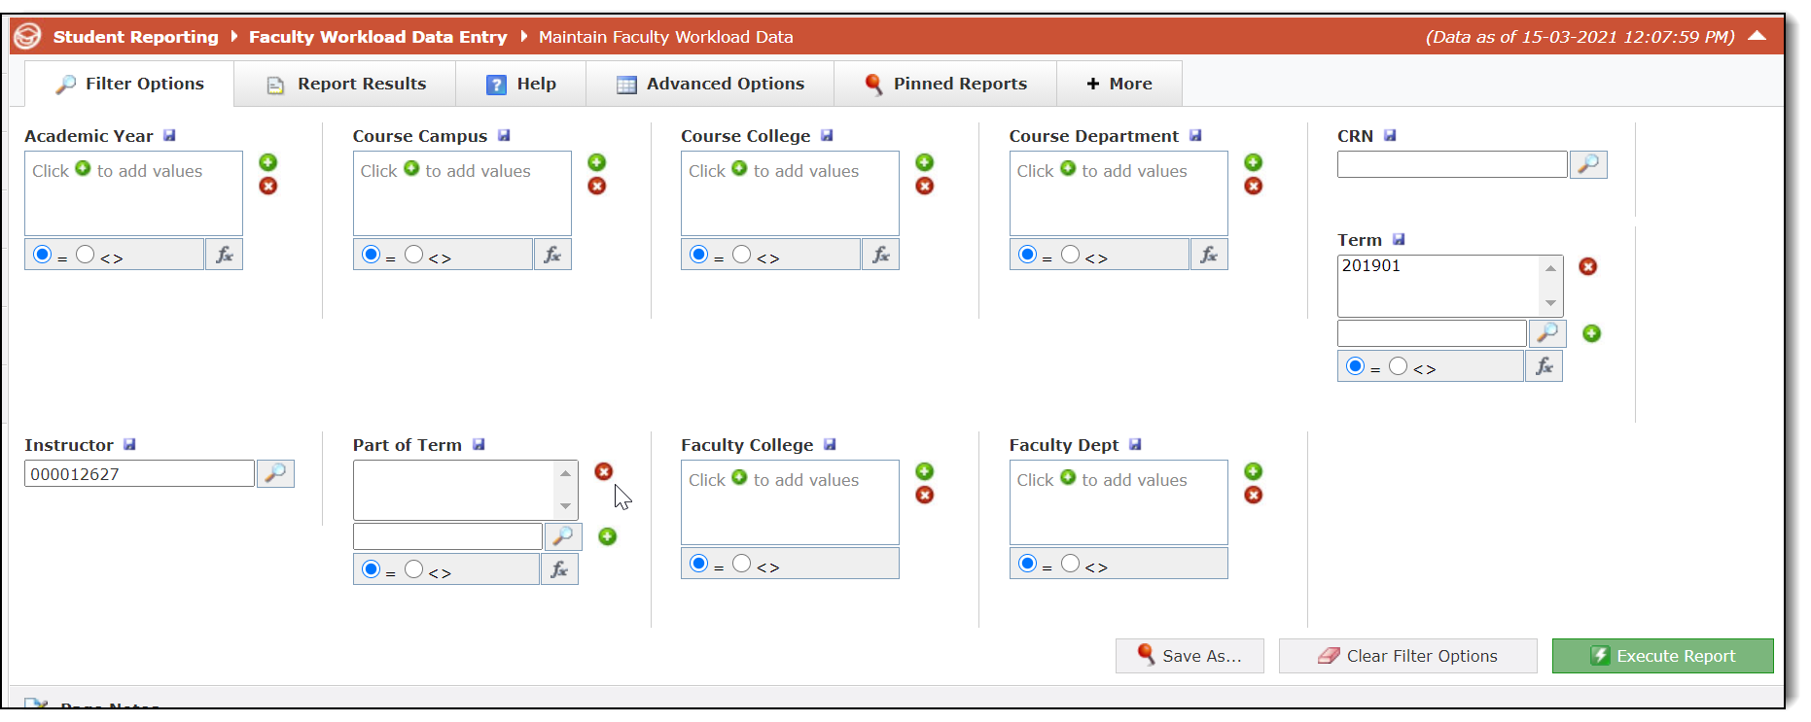
Task: Open the Part of Term lookup magnifier
Action: point(563,535)
